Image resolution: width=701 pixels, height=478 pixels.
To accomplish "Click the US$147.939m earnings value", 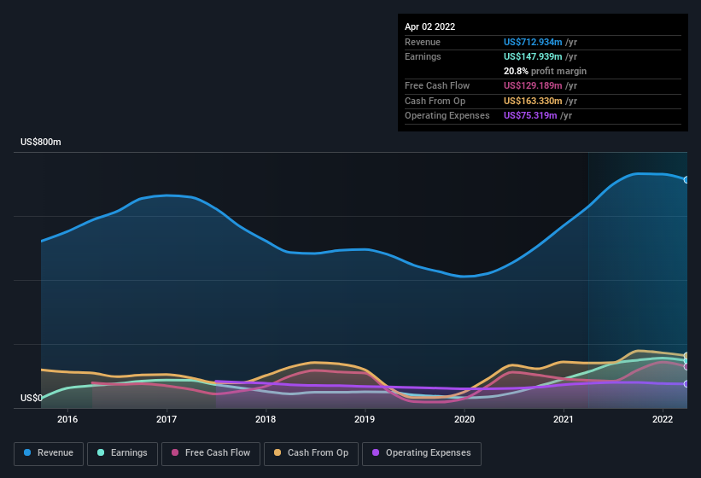I will pyautogui.click(x=533, y=56).
